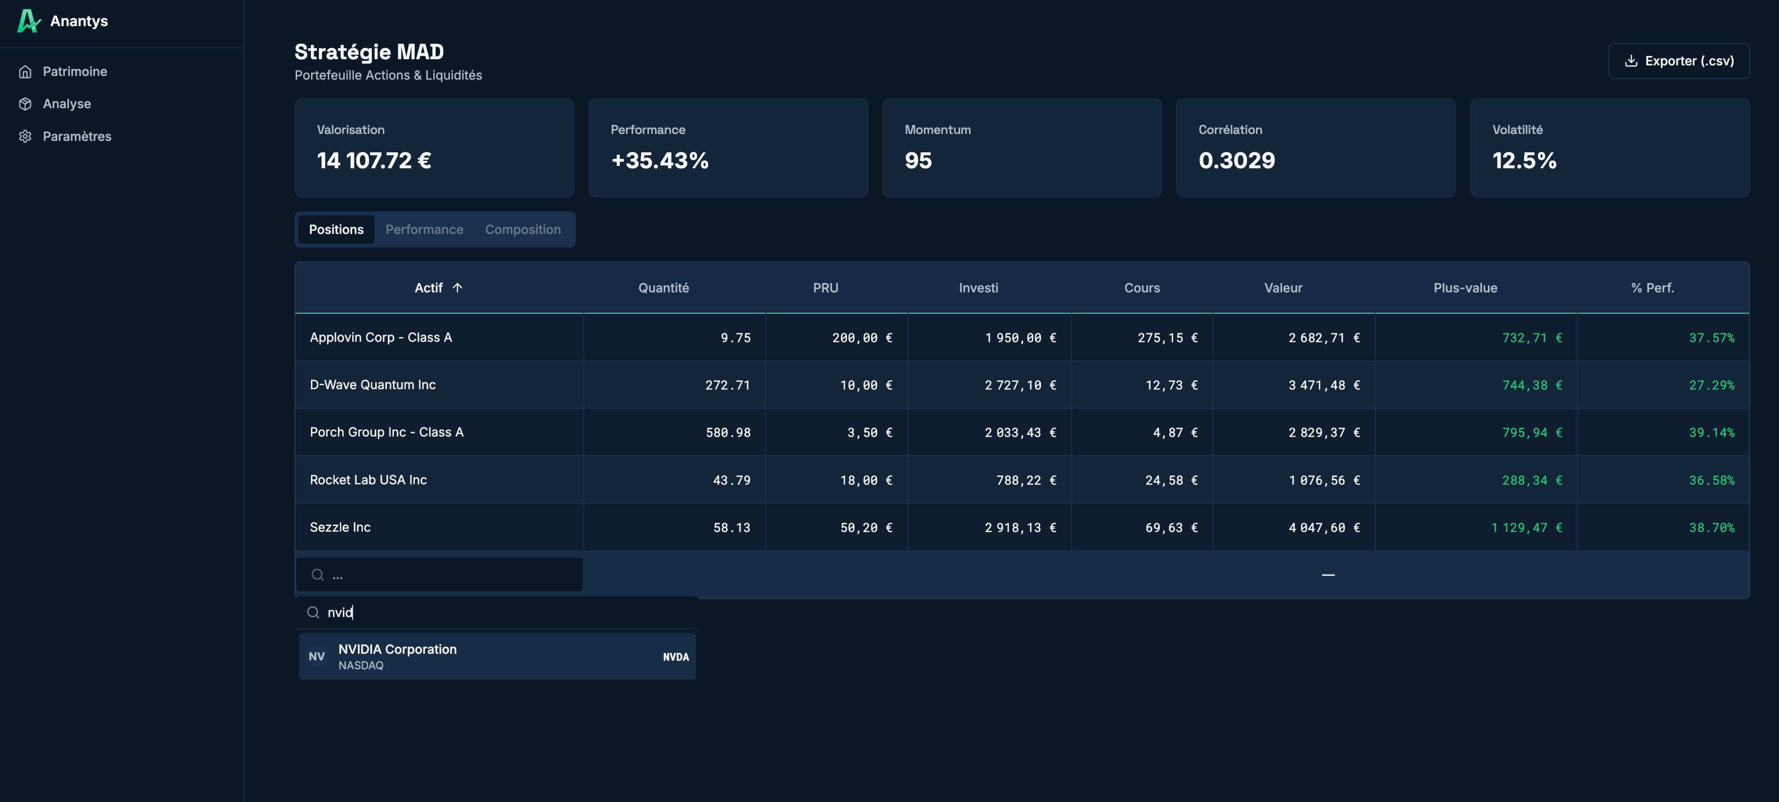Open the Composition tab
The width and height of the screenshot is (1779, 802).
pyautogui.click(x=522, y=229)
